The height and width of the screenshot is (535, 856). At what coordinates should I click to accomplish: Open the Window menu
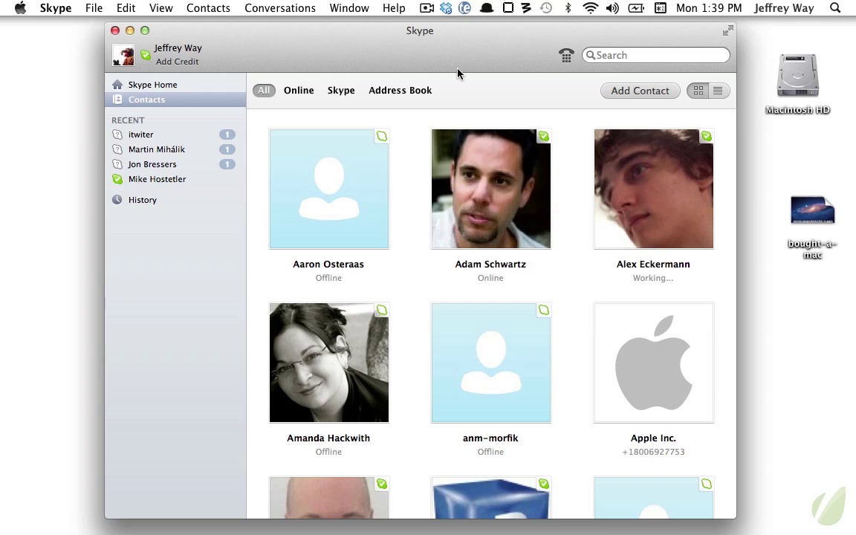(x=348, y=7)
